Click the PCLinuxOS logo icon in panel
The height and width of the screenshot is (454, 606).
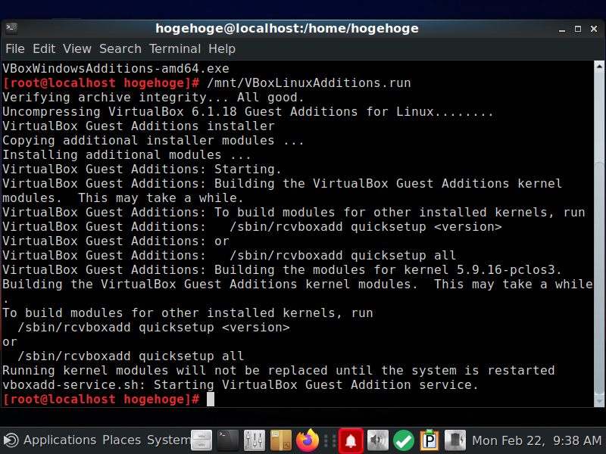11,440
